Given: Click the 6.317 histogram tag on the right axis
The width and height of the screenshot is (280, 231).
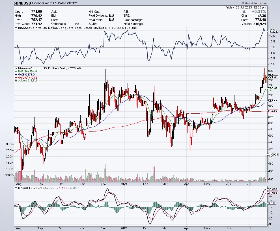Looking at the screenshot, I should (272, 203).
